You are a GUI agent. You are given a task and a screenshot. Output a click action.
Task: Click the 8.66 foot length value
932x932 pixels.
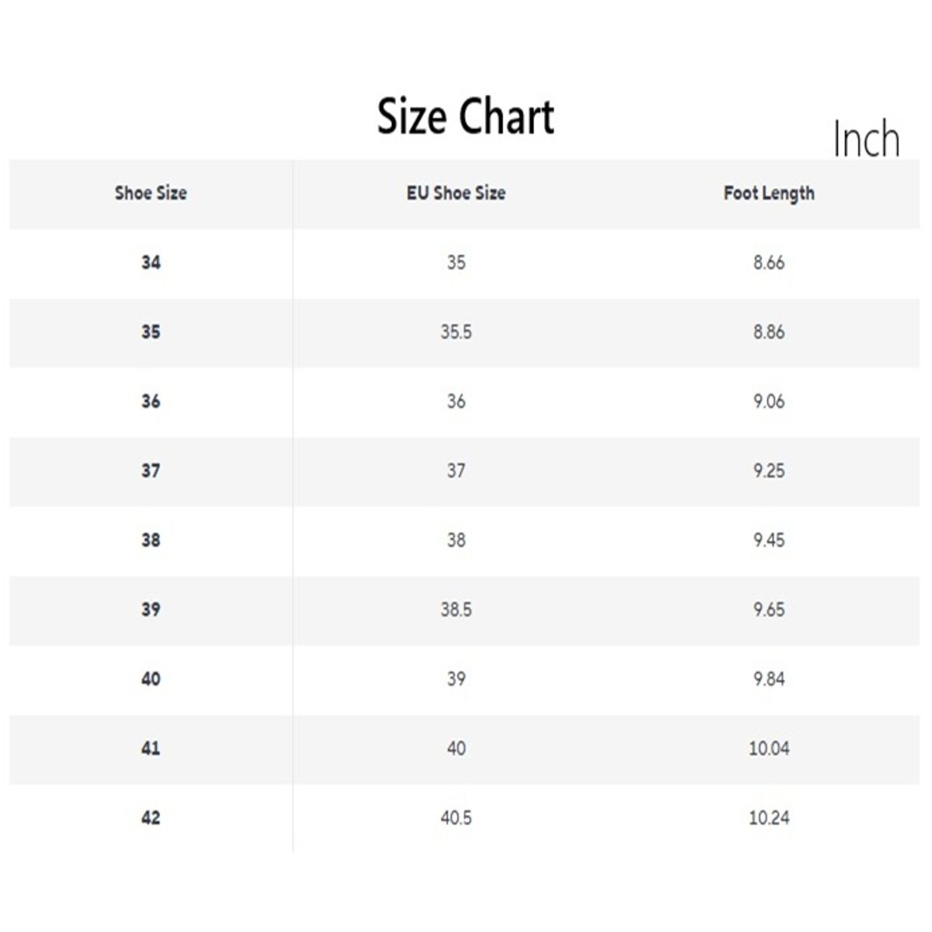coord(769,263)
